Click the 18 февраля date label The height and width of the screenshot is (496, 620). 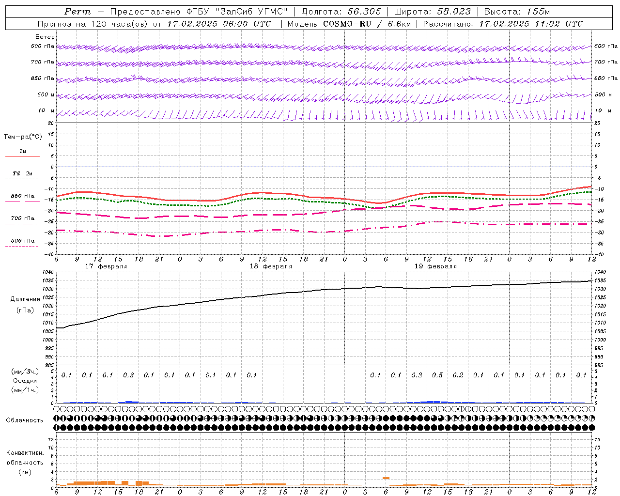click(x=271, y=266)
